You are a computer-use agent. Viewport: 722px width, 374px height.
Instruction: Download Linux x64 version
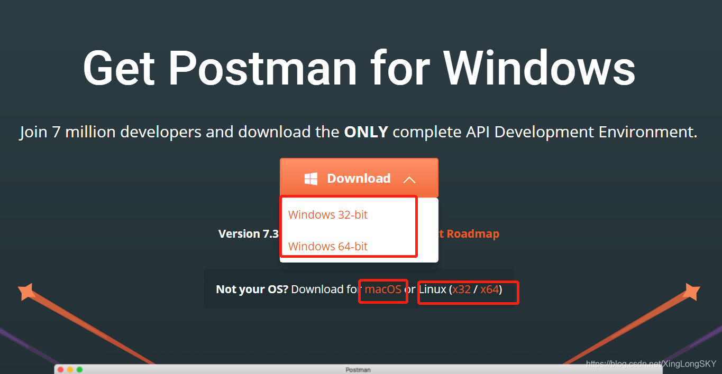489,289
